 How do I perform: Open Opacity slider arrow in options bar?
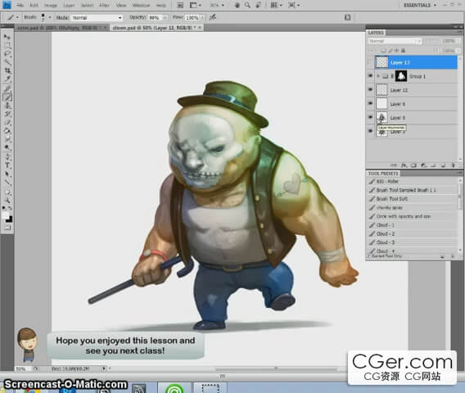(x=165, y=18)
